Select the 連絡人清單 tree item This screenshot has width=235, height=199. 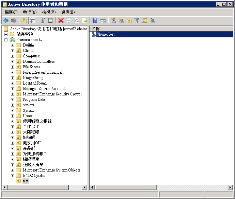click(33, 165)
